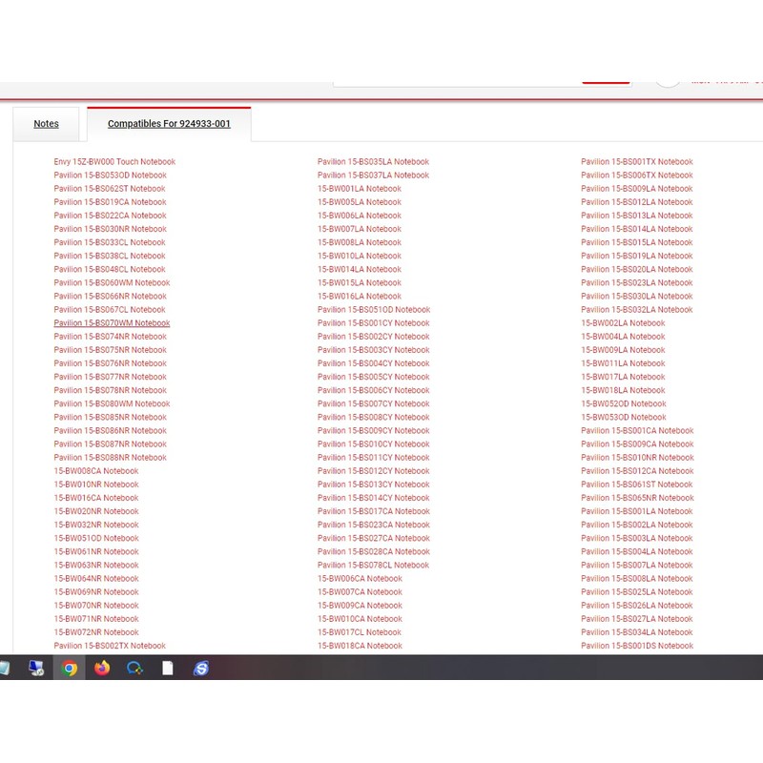Open the Pavilion 15-BS001TX Notebook link
The width and height of the screenshot is (763, 763).
(x=637, y=162)
